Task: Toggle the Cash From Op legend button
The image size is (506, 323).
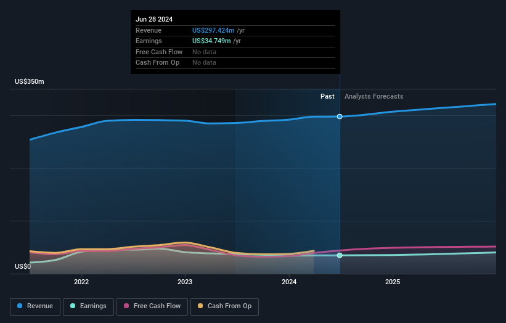Action: [224, 306]
